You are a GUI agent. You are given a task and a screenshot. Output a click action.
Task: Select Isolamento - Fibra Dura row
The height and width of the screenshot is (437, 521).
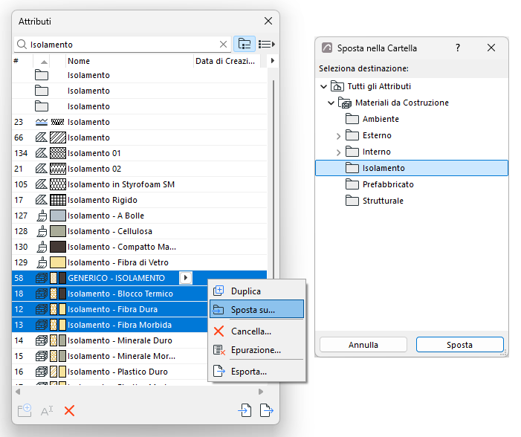tap(110, 309)
